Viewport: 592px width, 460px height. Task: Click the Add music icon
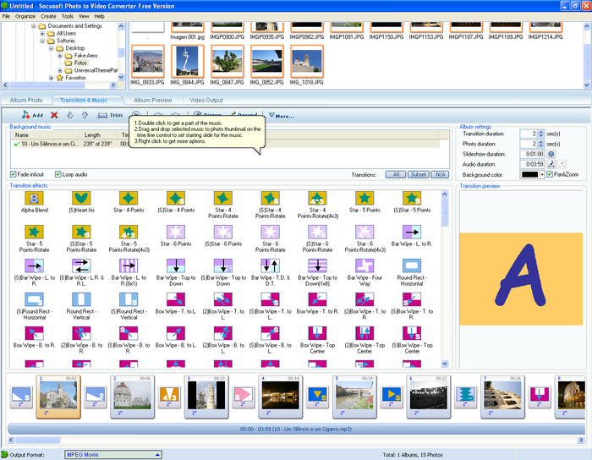[x=32, y=115]
